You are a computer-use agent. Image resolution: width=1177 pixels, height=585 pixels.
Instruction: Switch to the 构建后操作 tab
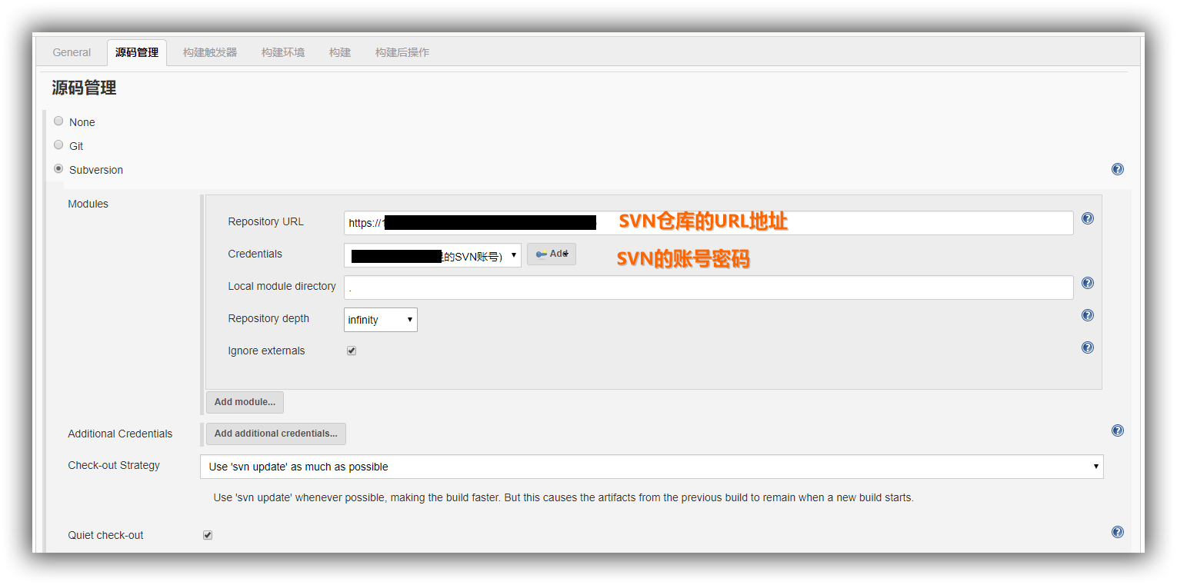(x=402, y=52)
